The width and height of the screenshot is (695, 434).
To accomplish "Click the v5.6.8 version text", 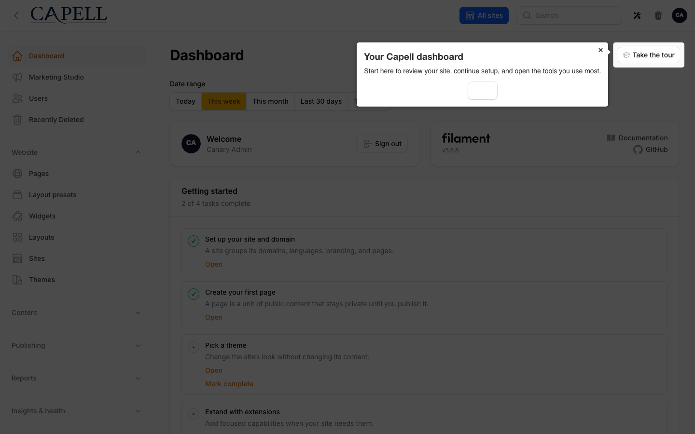I will click(450, 150).
